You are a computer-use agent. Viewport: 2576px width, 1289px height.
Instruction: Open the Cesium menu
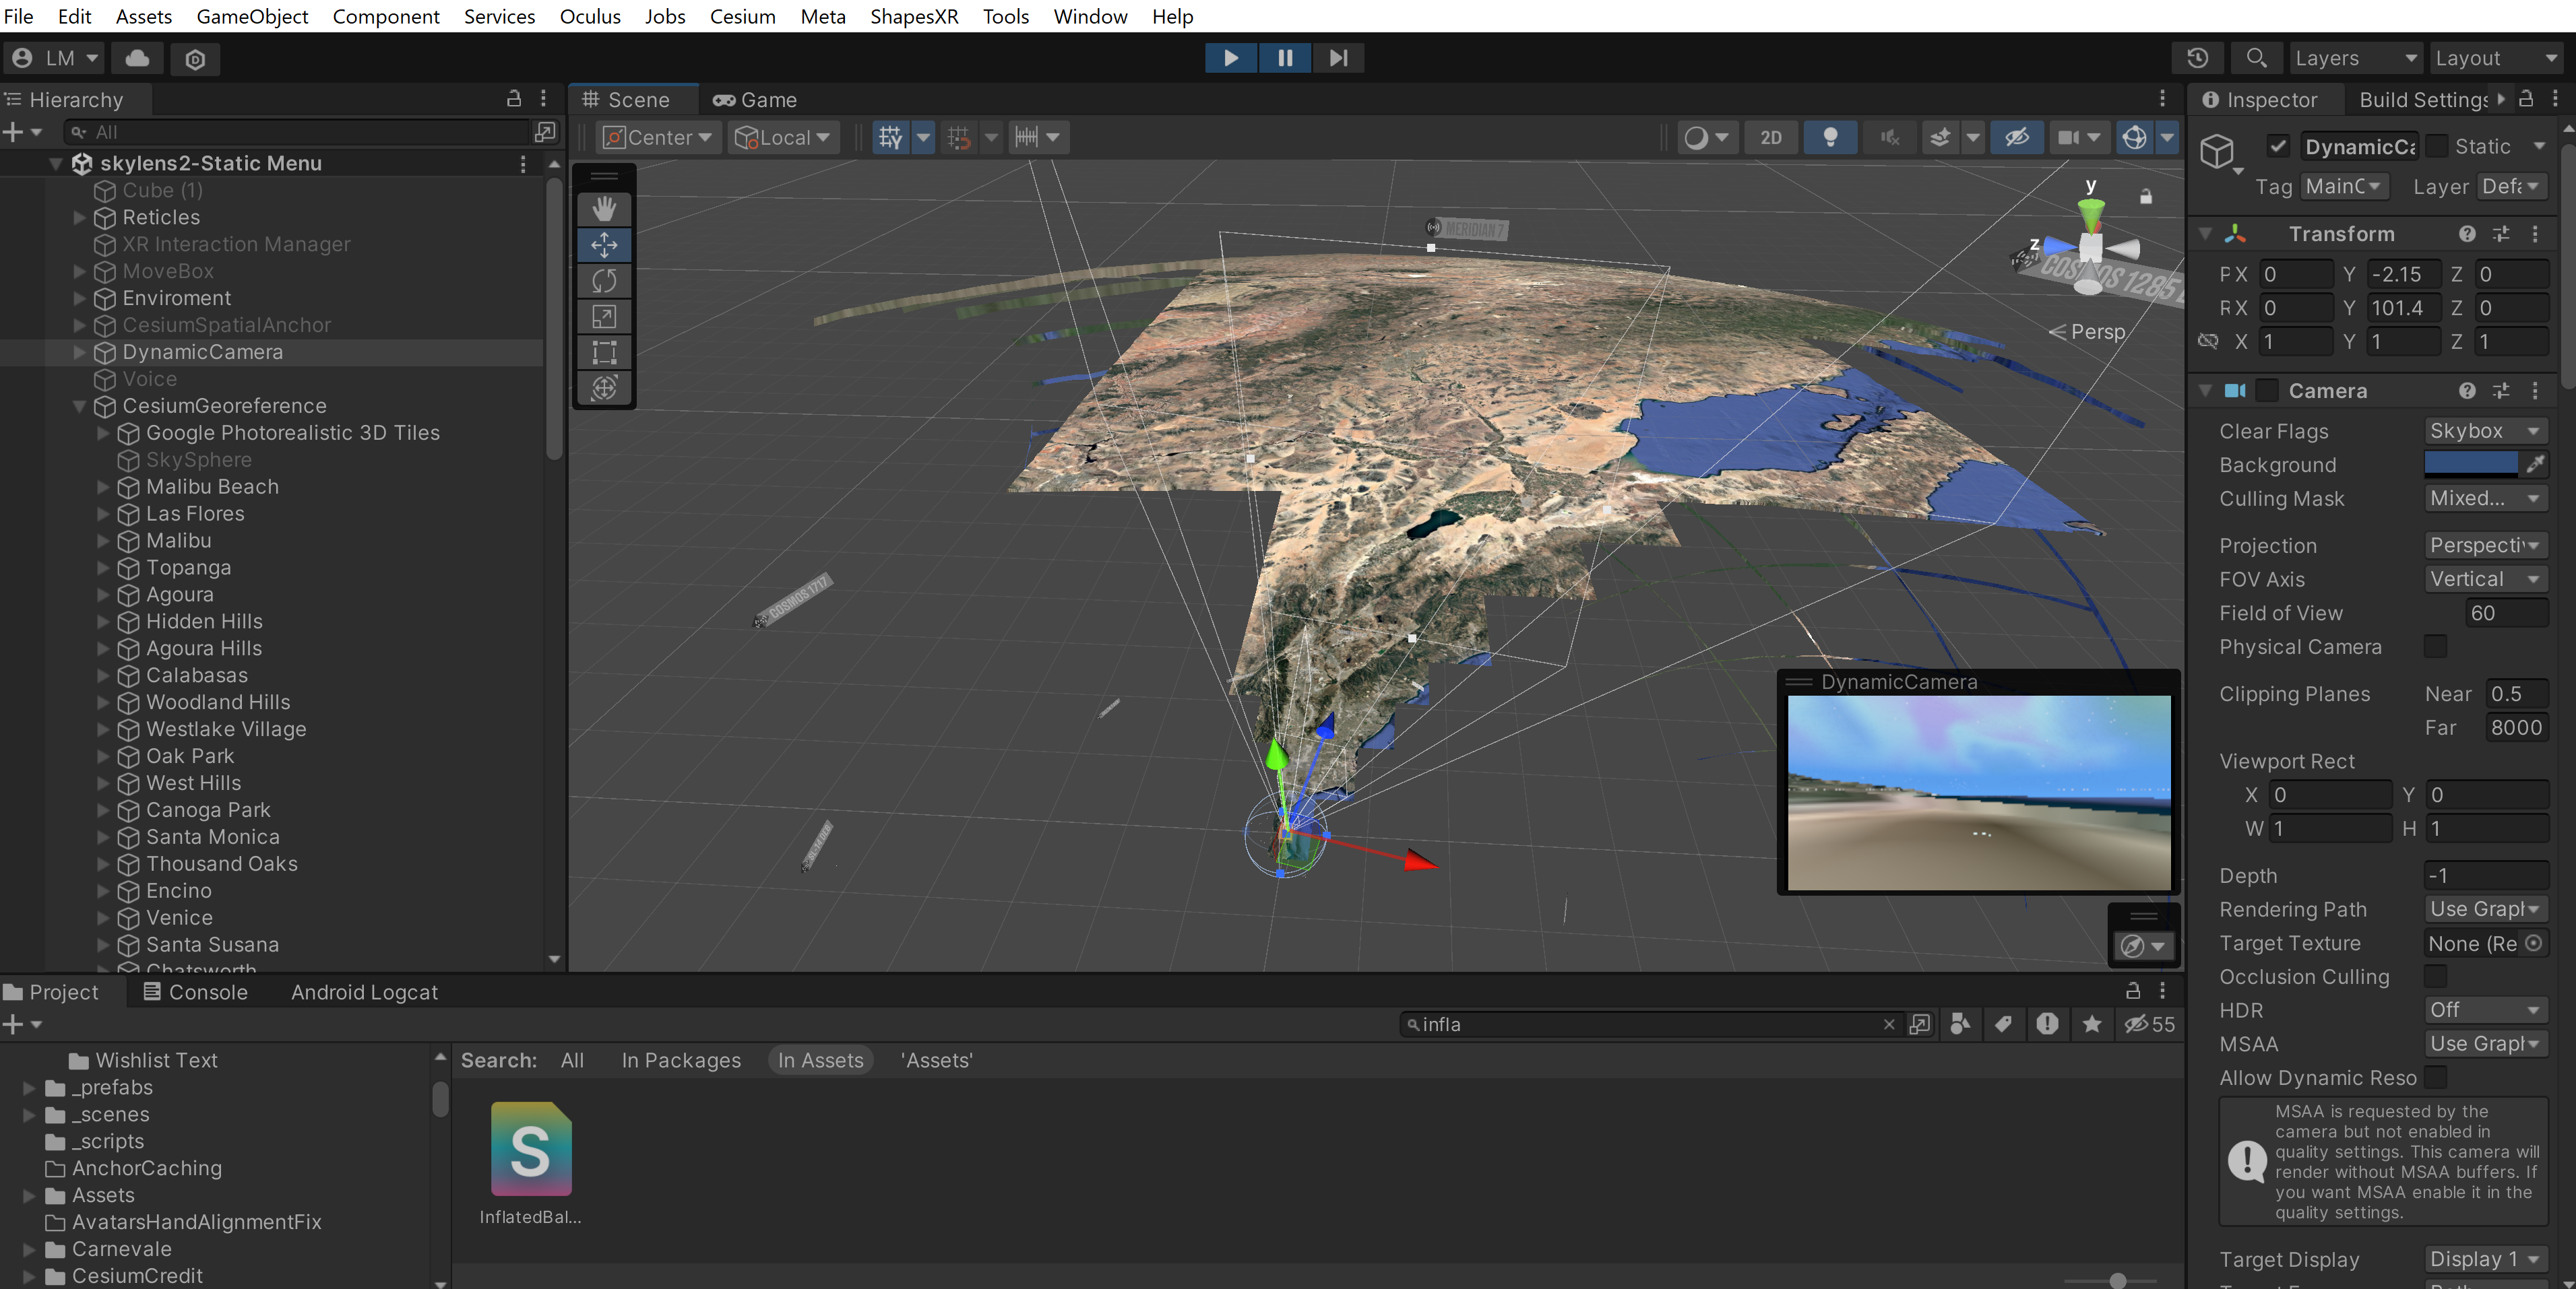pyautogui.click(x=742, y=16)
